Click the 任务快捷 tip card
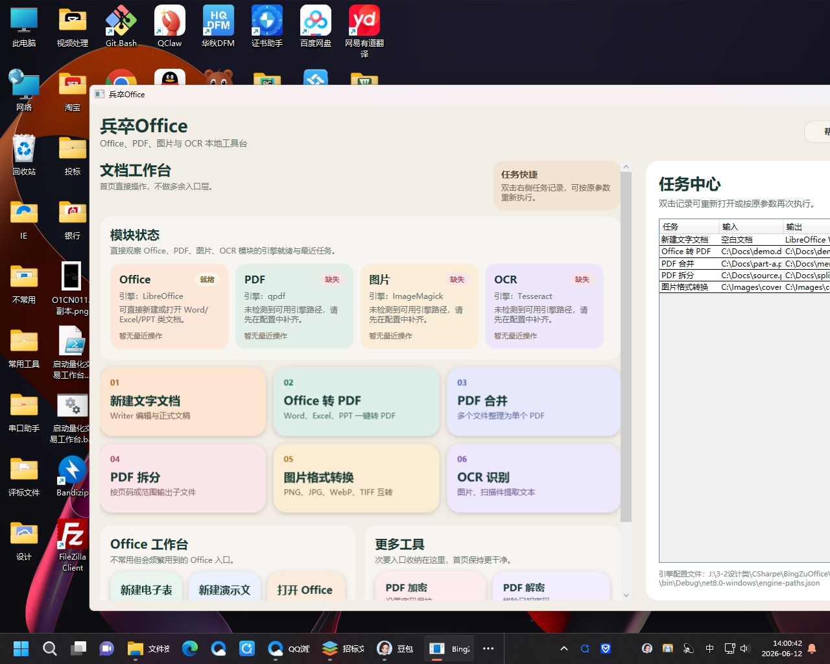Viewport: 830px width, 664px height. pyautogui.click(x=557, y=185)
